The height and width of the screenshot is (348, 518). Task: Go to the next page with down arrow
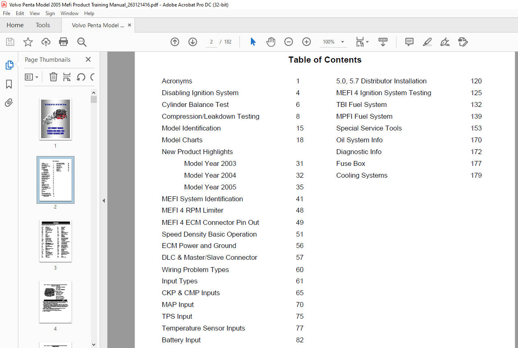(x=193, y=42)
